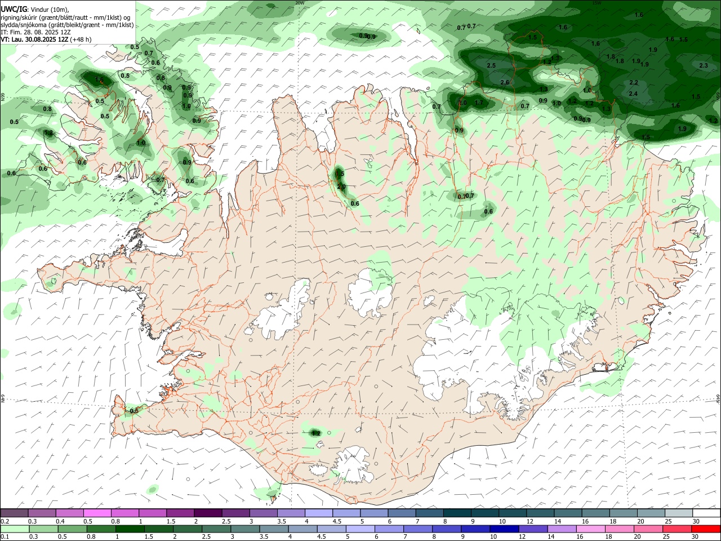Select the pale mint swatch labeled 0.1, lower row
This screenshot has width=721, height=541.
tap(15, 529)
